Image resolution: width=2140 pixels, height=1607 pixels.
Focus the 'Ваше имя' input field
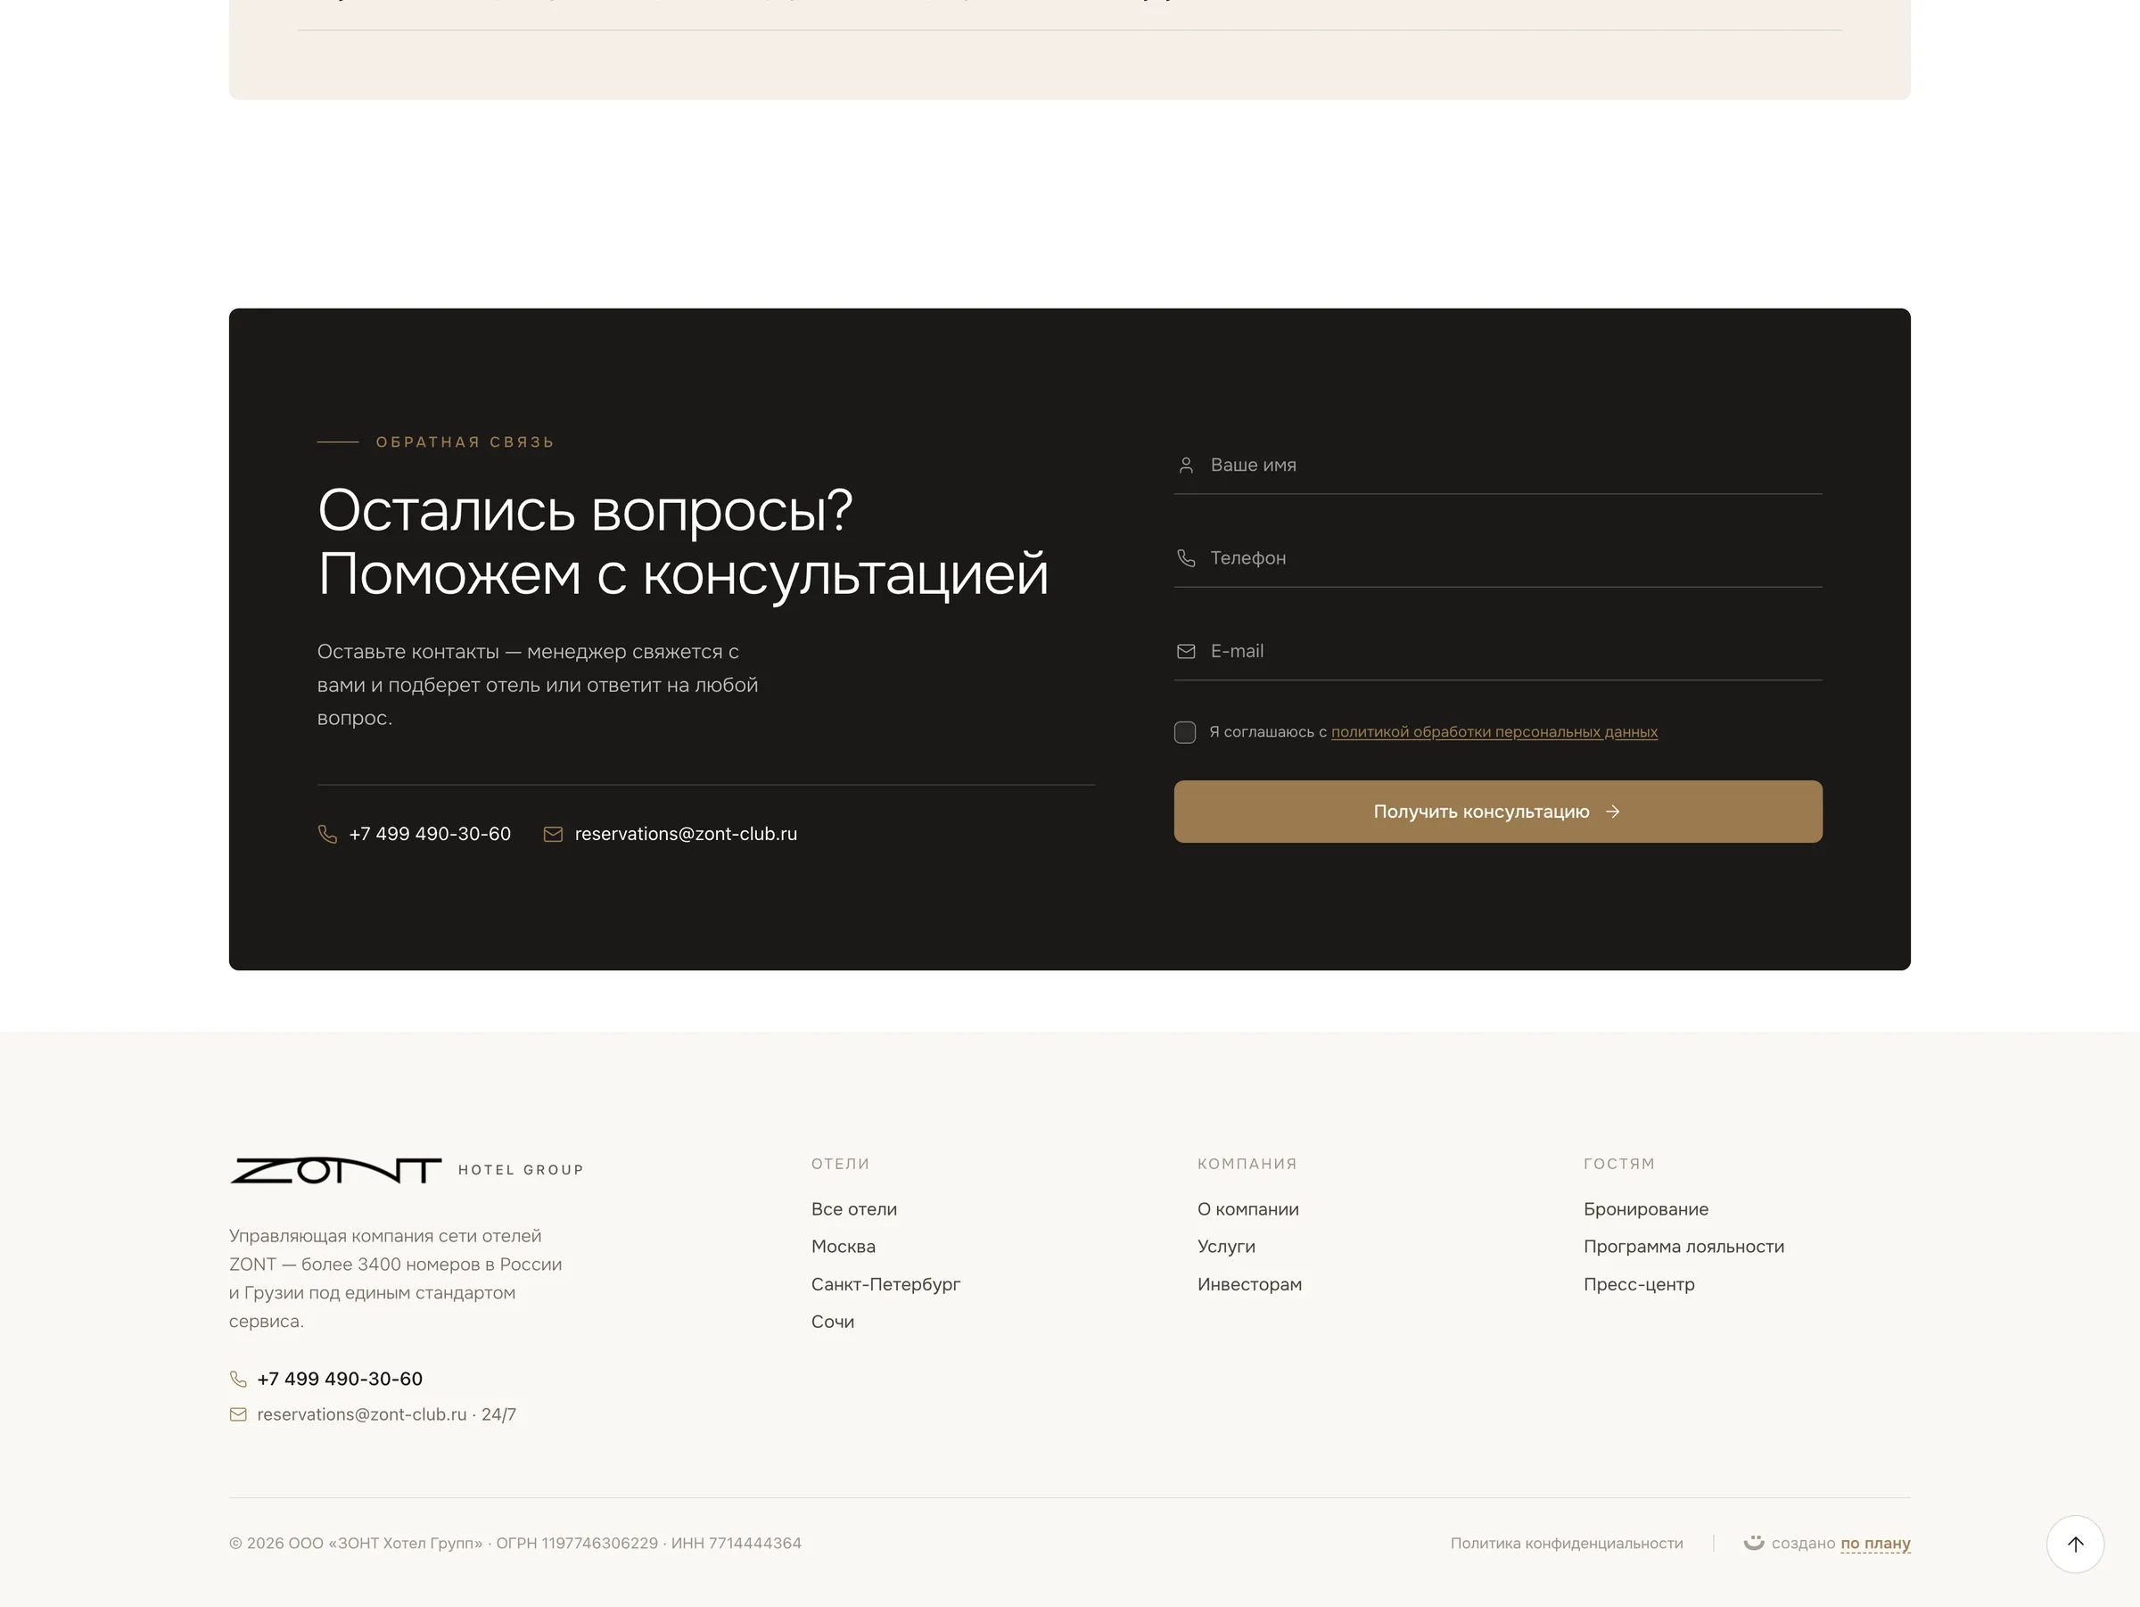(1498, 466)
